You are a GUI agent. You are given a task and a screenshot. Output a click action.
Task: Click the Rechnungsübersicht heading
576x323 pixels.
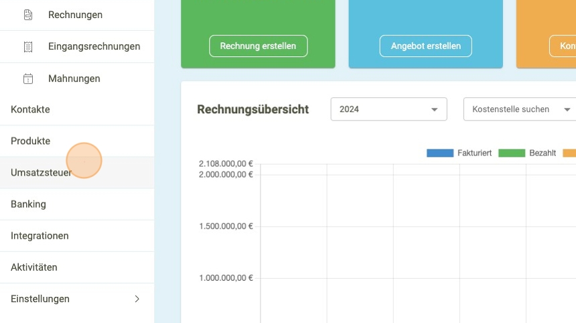click(x=253, y=109)
